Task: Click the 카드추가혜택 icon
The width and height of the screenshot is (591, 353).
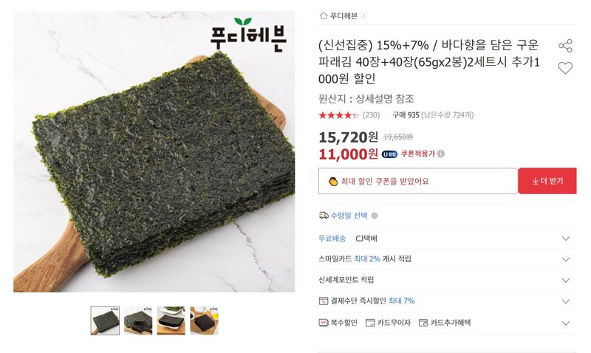Action: pos(423,323)
